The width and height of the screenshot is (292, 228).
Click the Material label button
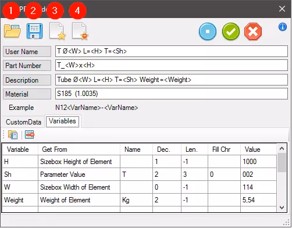point(27,94)
